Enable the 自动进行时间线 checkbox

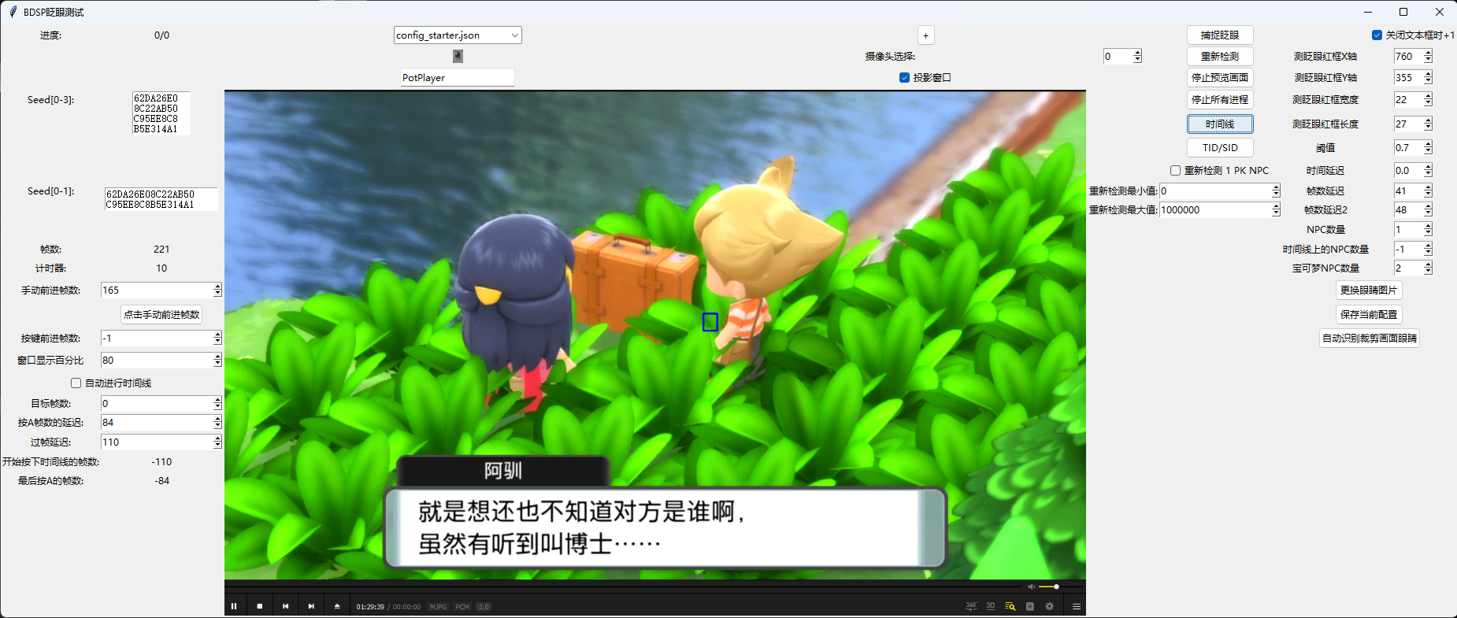[x=76, y=383]
